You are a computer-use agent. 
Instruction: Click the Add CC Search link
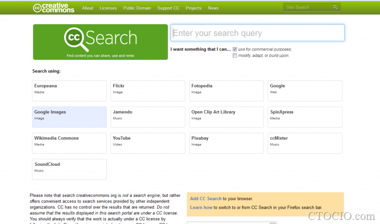point(206,198)
